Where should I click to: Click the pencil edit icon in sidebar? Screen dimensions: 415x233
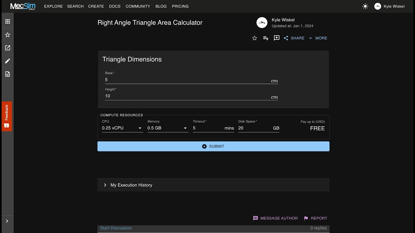7,61
